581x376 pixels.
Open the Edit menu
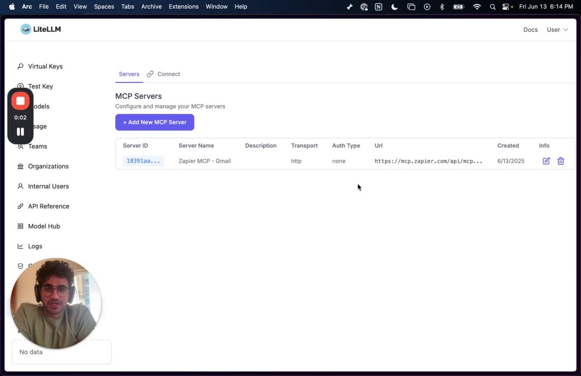[61, 6]
